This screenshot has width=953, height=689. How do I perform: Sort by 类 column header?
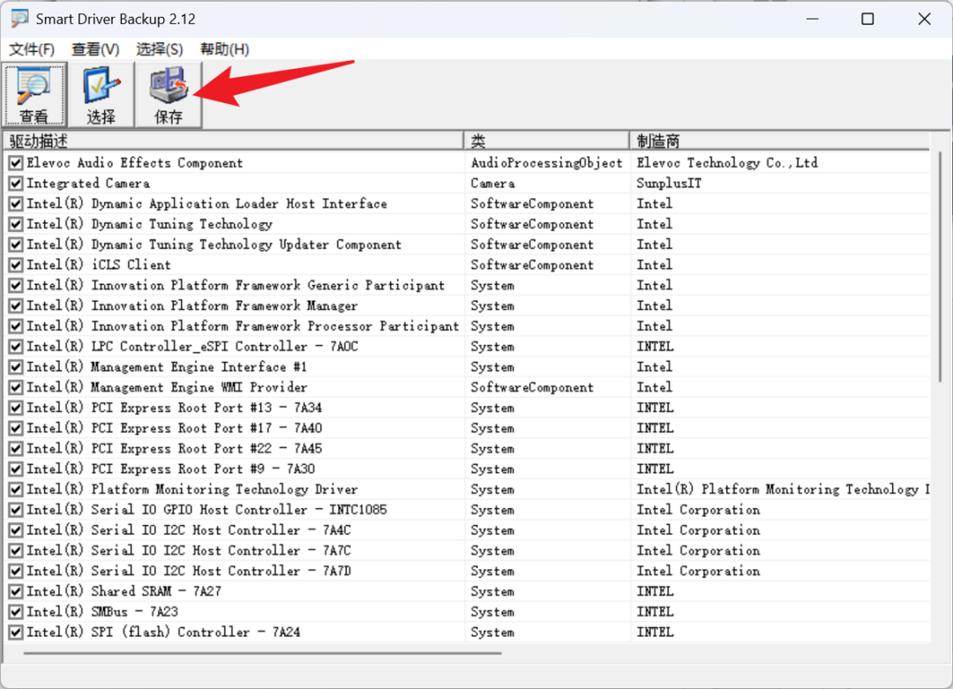tap(546, 141)
